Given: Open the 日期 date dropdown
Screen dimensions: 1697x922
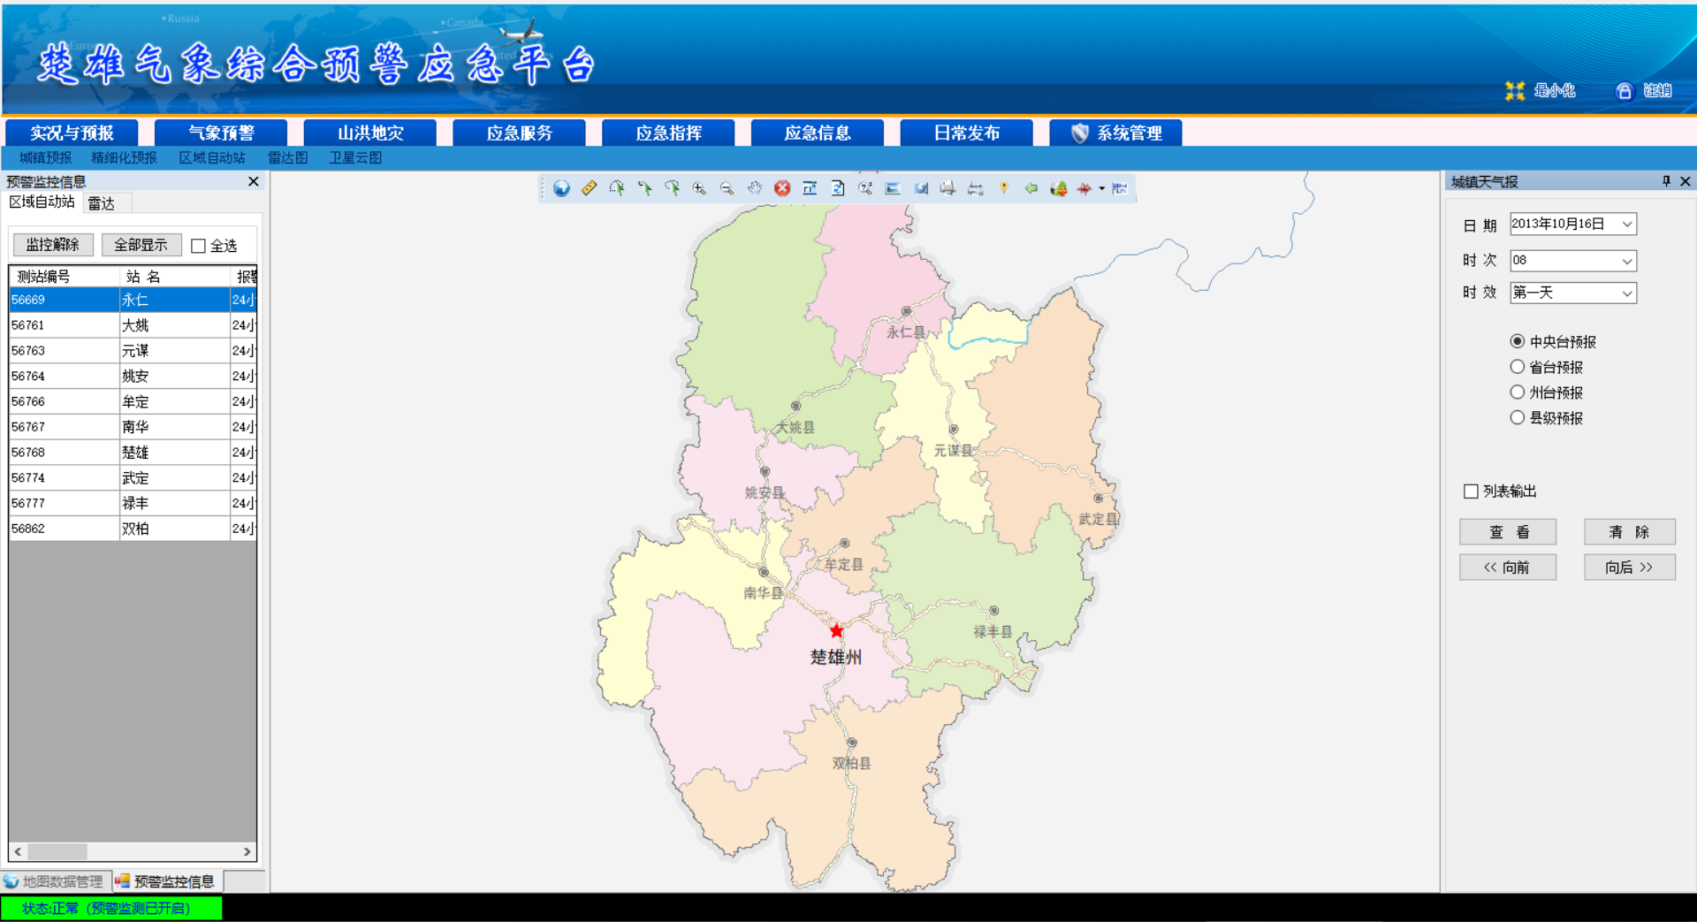Looking at the screenshot, I should (x=1626, y=225).
